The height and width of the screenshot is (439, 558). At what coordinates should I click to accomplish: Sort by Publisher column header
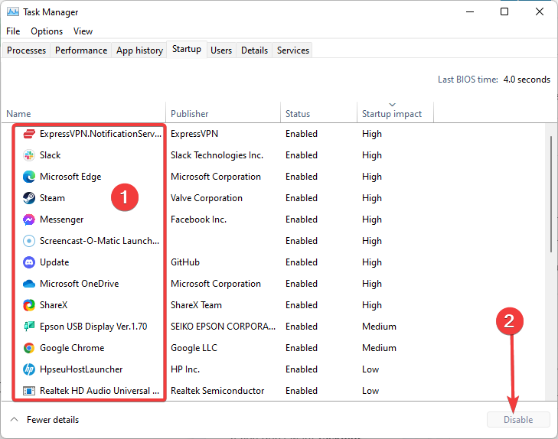click(224, 114)
